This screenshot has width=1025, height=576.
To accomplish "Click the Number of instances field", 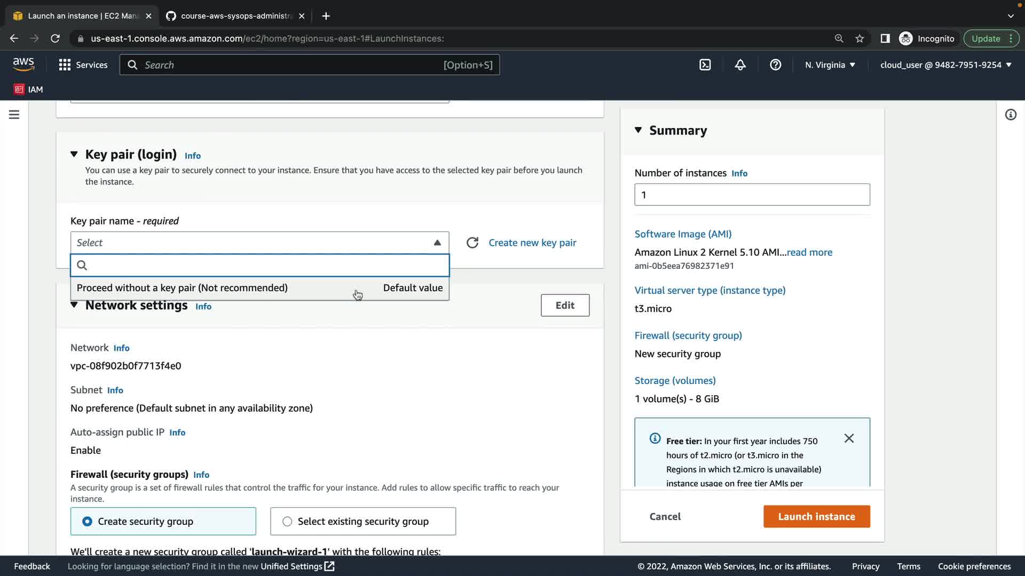I will [x=752, y=195].
